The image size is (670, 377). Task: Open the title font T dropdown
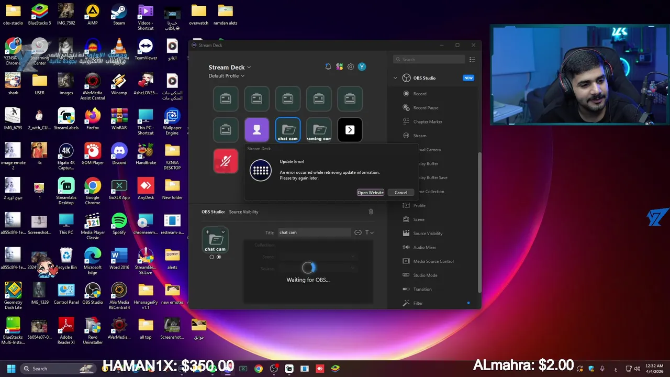[x=369, y=232]
